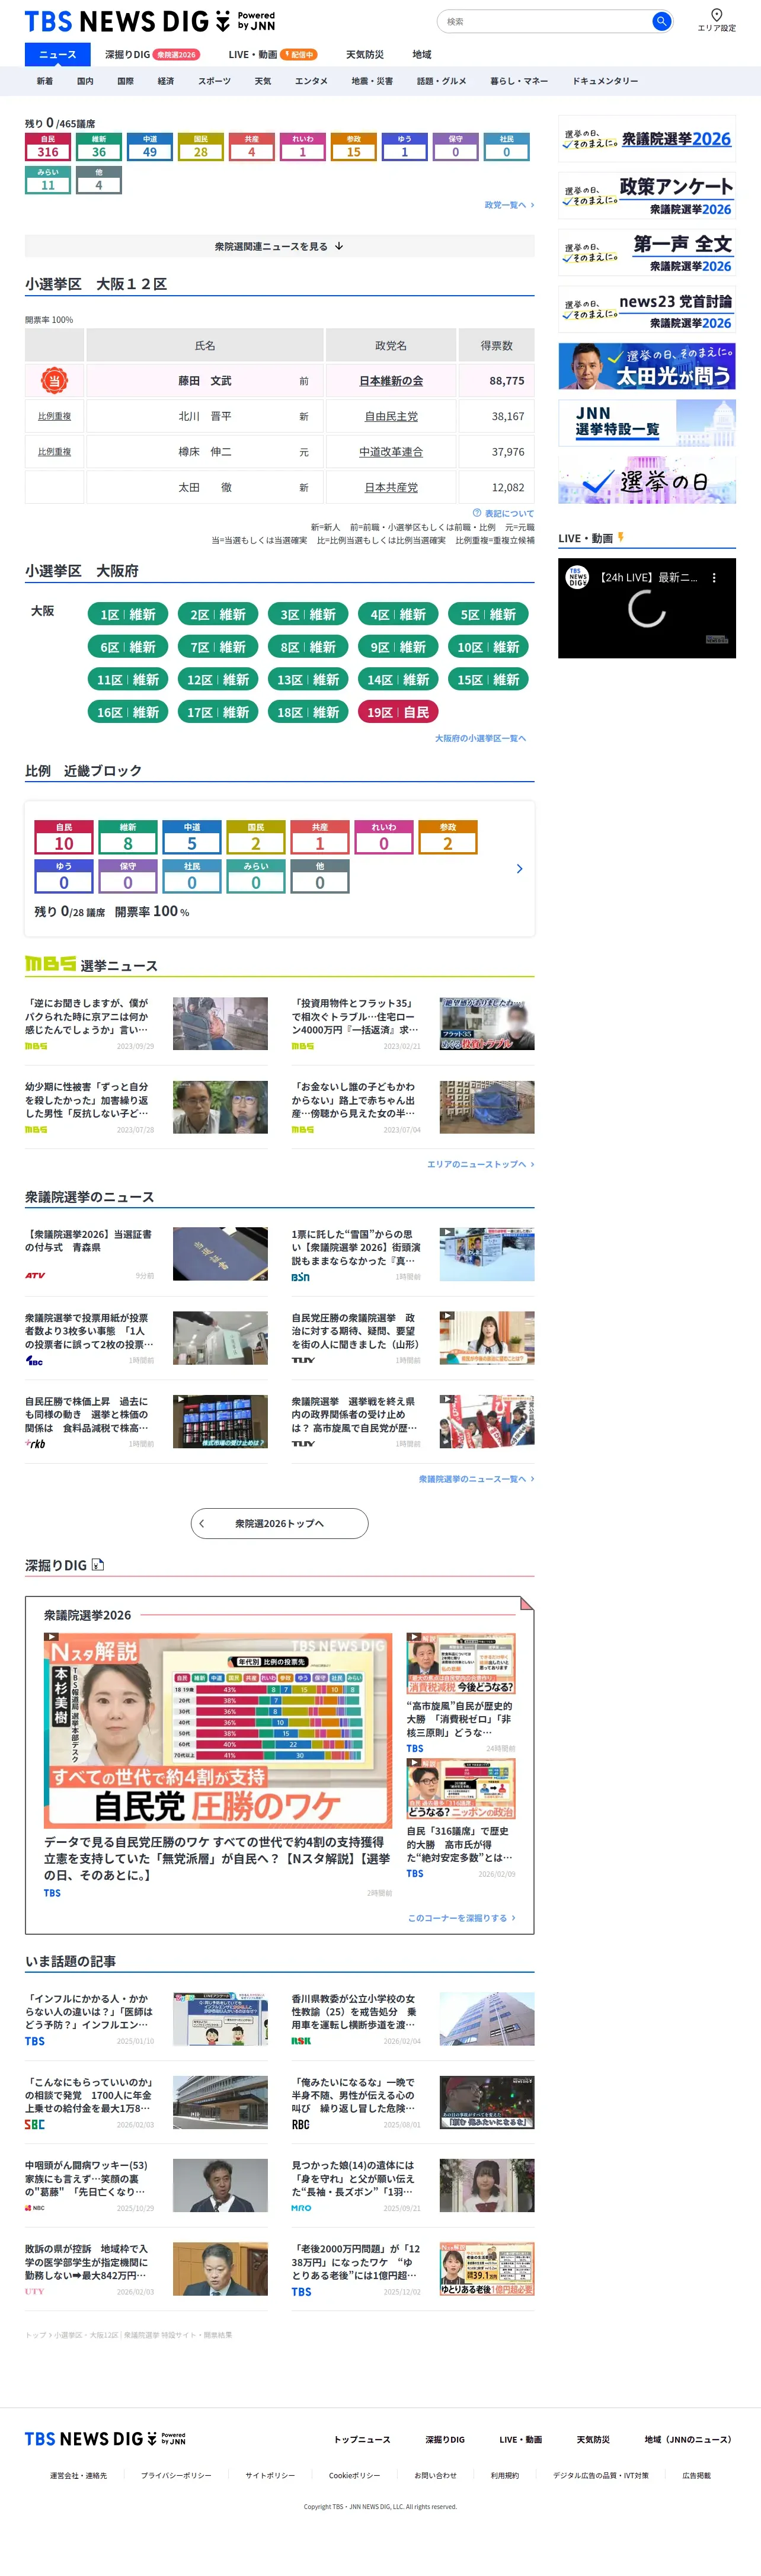761x2576 pixels.
Task: Play the 24h LIVE video
Action: coord(647,608)
